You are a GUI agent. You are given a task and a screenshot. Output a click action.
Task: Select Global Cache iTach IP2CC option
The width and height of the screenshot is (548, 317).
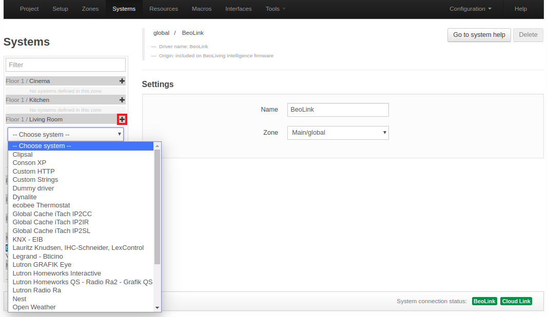point(81,214)
